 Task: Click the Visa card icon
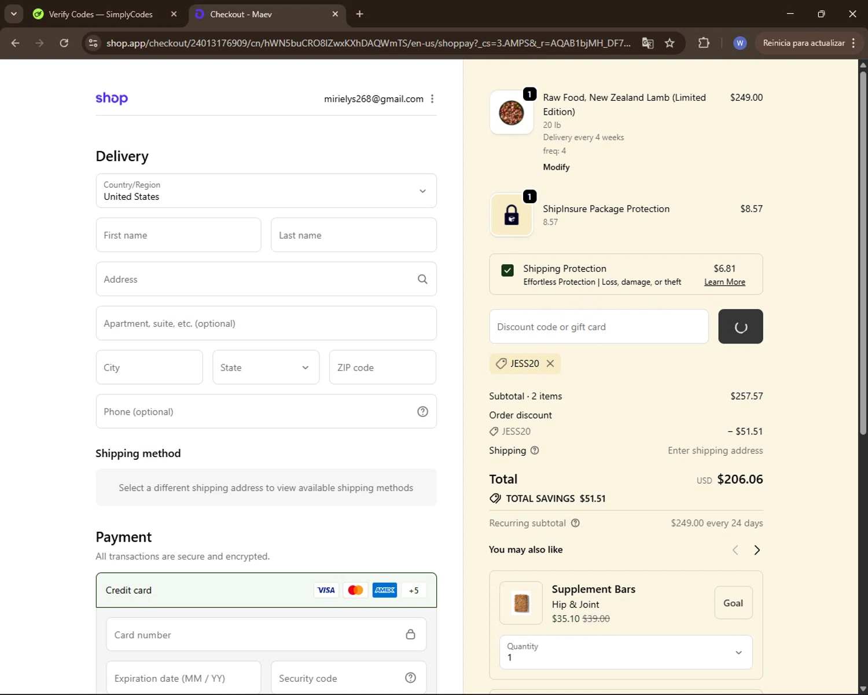(x=326, y=590)
